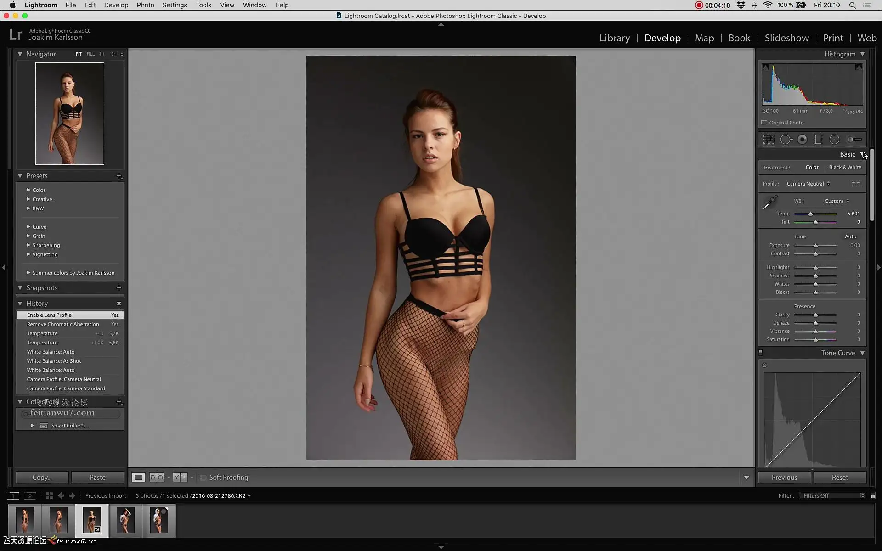Click the Reset button
The width and height of the screenshot is (882, 551).
839,478
